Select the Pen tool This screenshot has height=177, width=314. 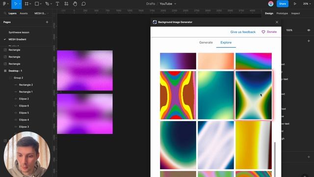click(x=47, y=4)
